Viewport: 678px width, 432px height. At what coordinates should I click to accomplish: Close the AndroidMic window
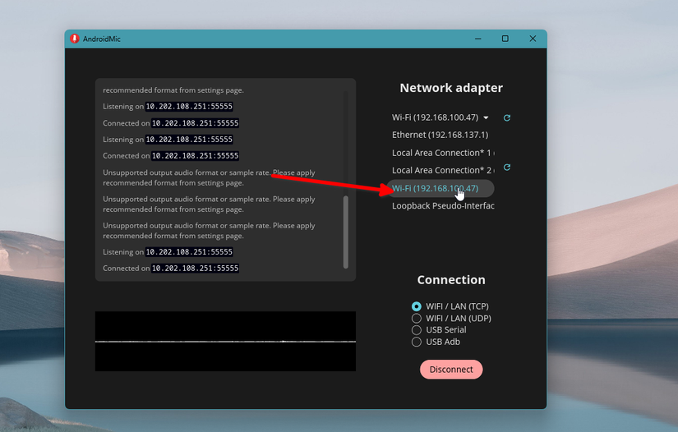(x=533, y=39)
